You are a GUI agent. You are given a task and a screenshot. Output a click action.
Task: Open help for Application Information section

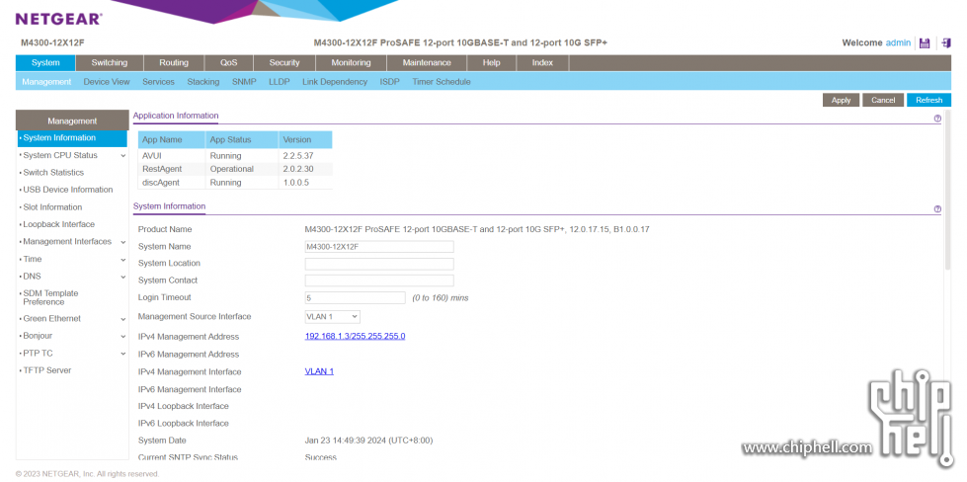[937, 119]
